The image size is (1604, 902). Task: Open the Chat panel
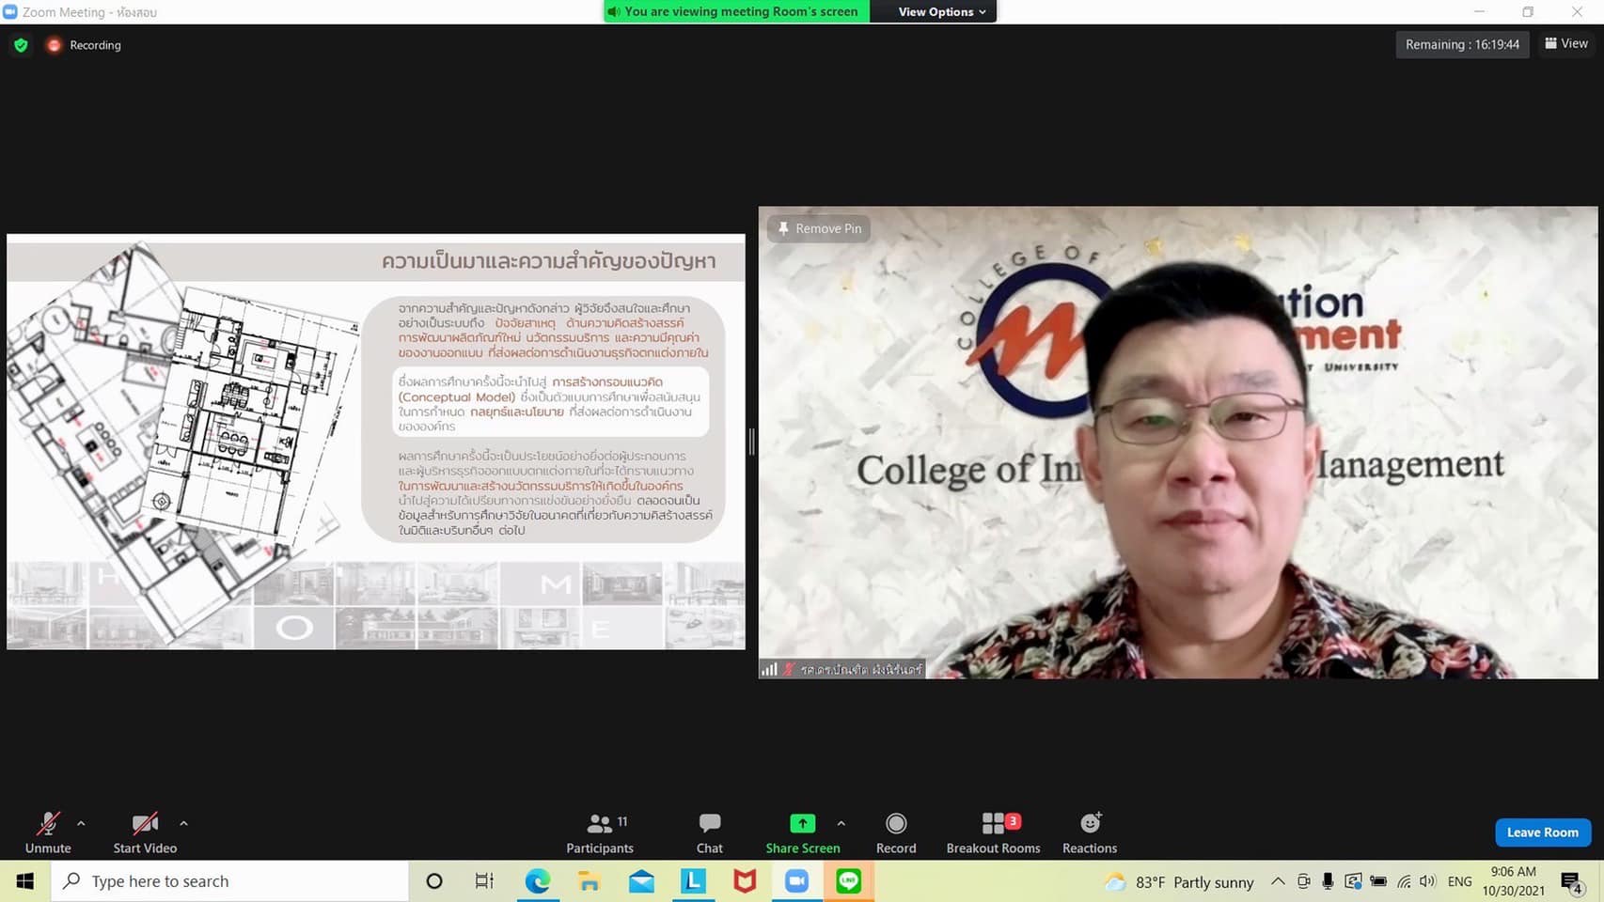click(x=709, y=832)
